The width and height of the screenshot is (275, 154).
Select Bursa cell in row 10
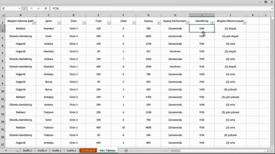[x=49, y=89]
